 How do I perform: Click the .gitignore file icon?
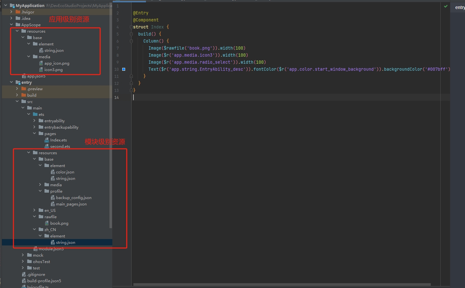pyautogui.click(x=24, y=274)
